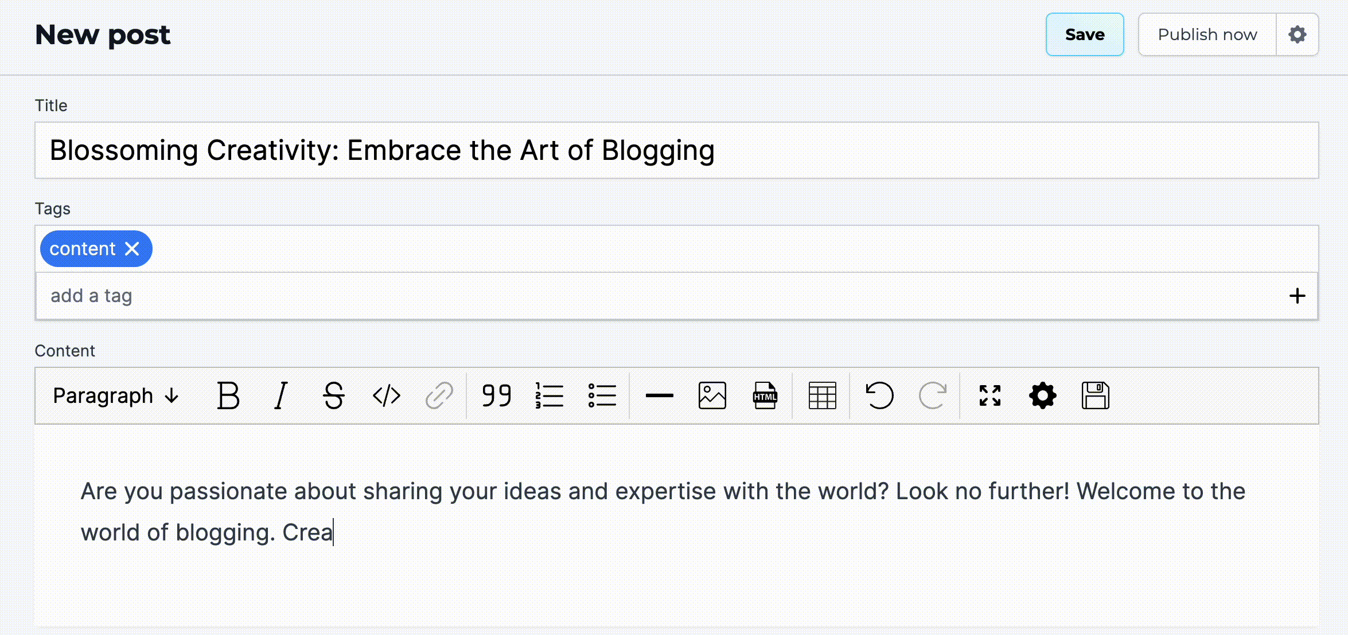The height and width of the screenshot is (635, 1348).
Task: Insert a horizontal rule line
Action: pos(659,395)
